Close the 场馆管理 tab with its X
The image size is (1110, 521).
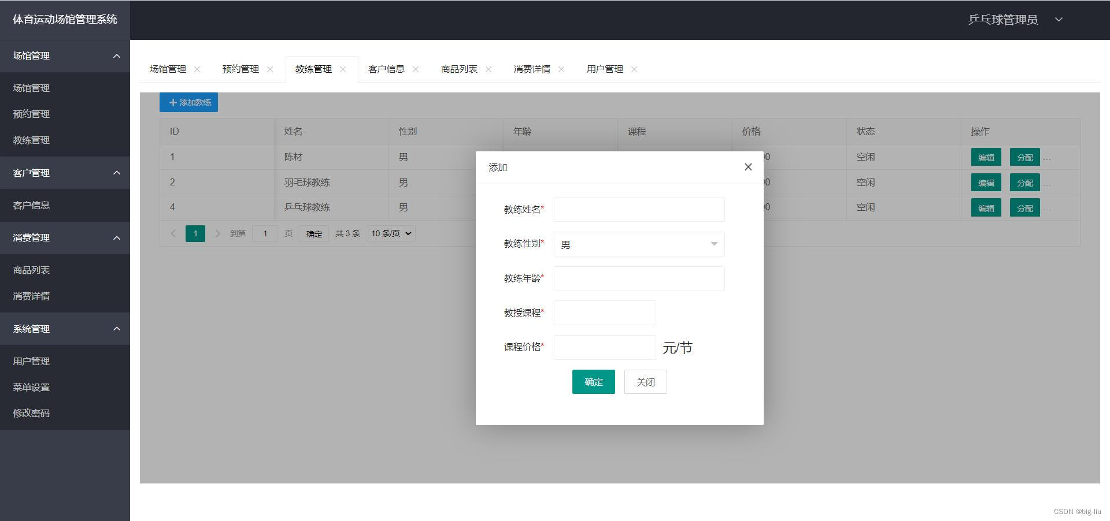click(x=197, y=69)
